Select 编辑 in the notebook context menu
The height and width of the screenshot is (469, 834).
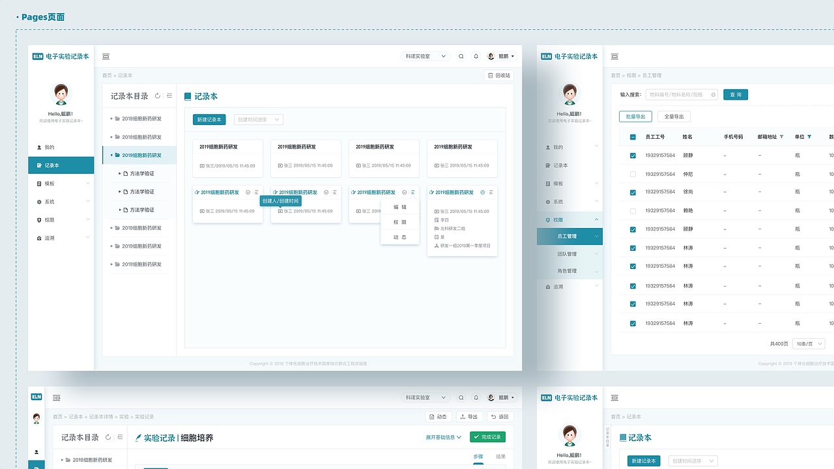[x=399, y=206]
